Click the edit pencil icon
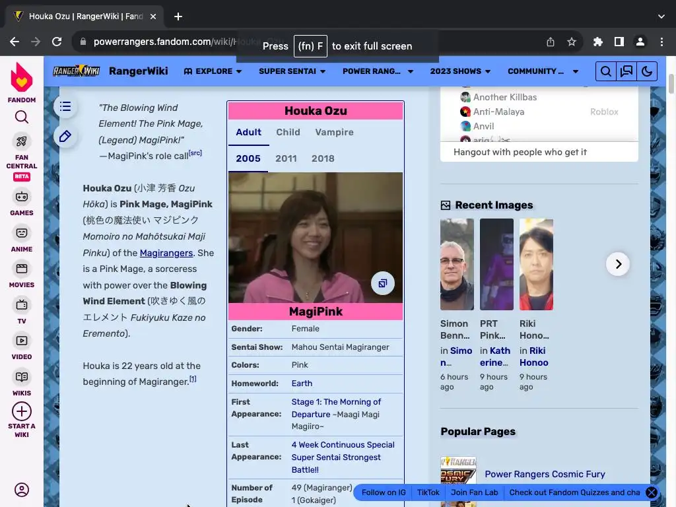 pyautogui.click(x=65, y=136)
